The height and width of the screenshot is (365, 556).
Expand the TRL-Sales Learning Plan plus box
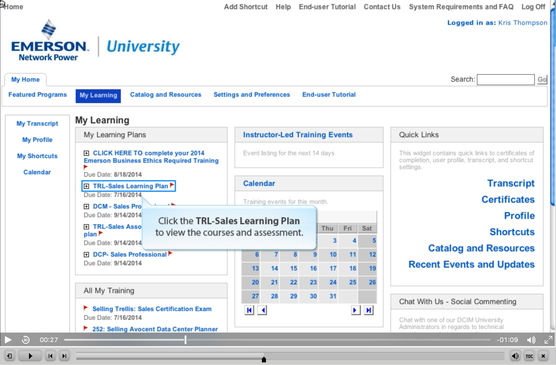click(x=86, y=186)
